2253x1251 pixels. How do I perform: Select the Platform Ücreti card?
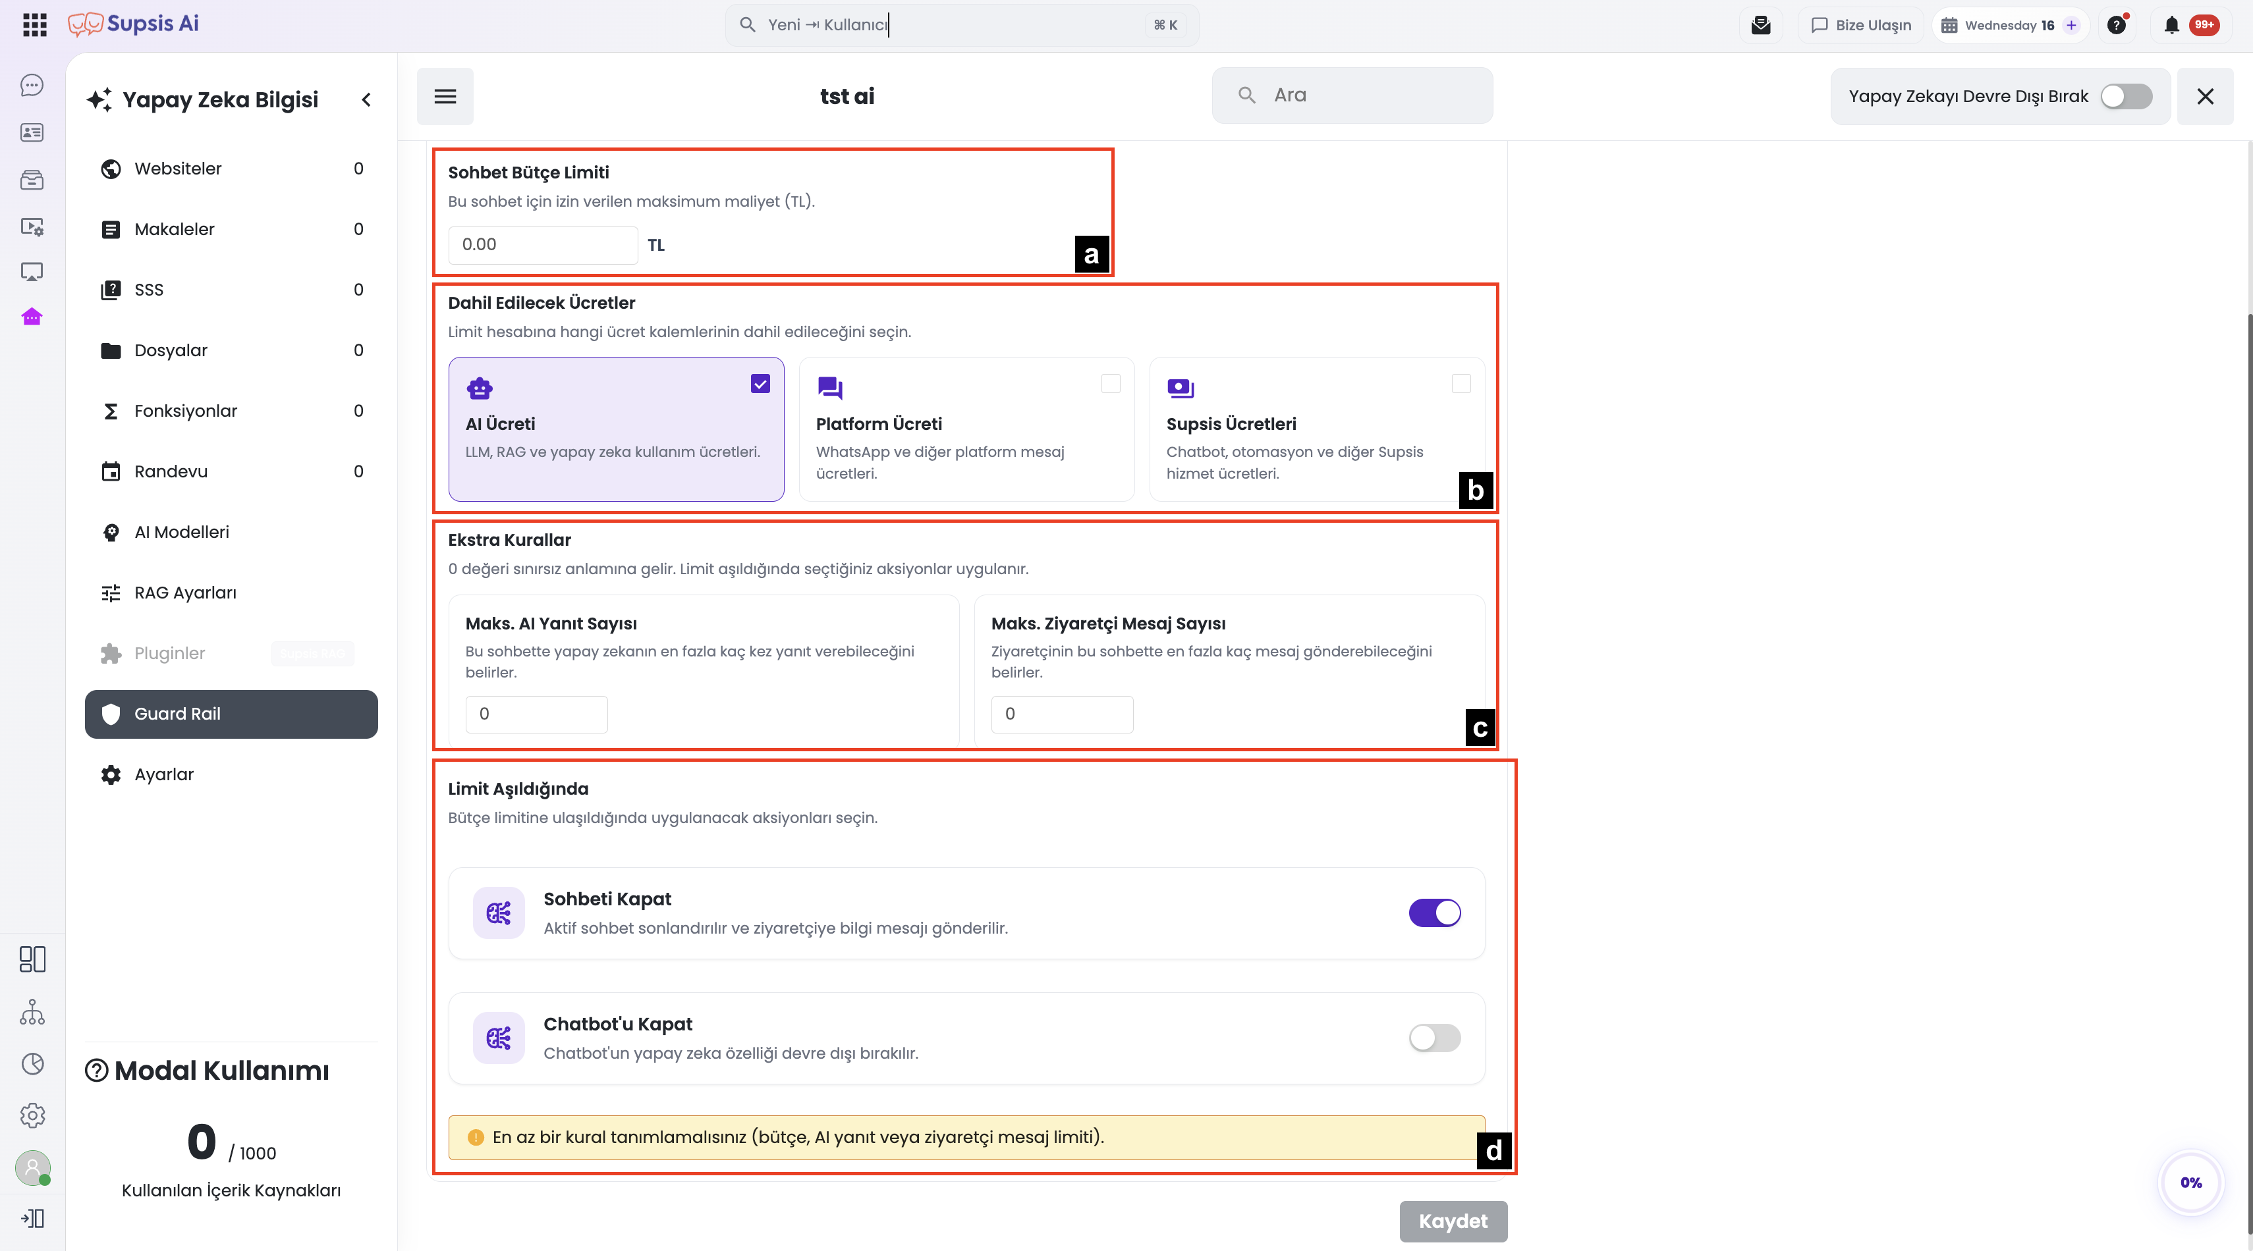click(x=966, y=429)
